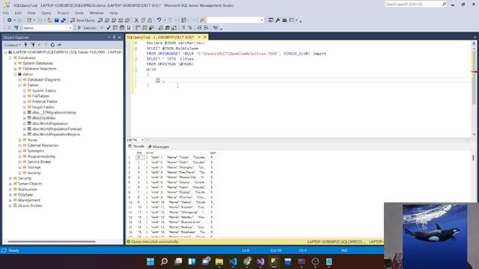Select dbo.WorldPopulationRegion table
Image resolution: width=479 pixels, height=269 pixels.
pyautogui.click(x=56, y=134)
